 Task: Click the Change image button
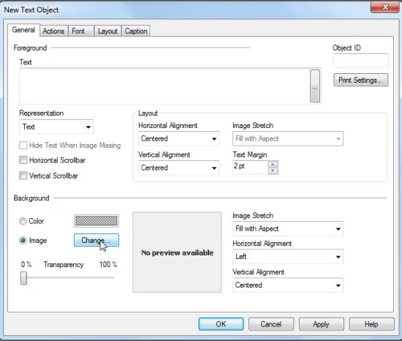click(x=96, y=241)
